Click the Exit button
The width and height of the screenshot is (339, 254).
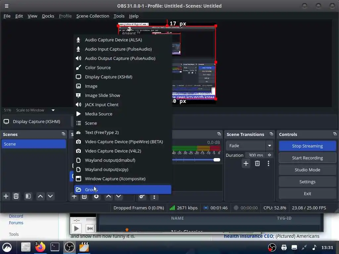307,193
